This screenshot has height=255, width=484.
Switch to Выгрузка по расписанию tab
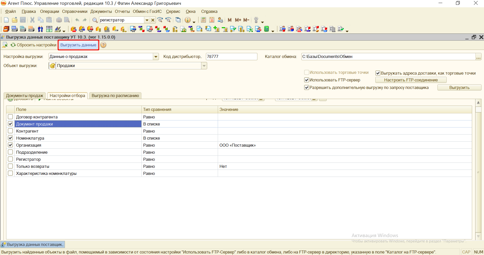click(115, 96)
